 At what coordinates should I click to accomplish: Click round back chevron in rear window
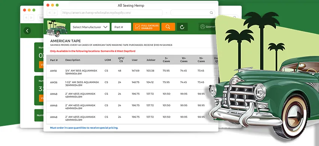coord(27,31)
